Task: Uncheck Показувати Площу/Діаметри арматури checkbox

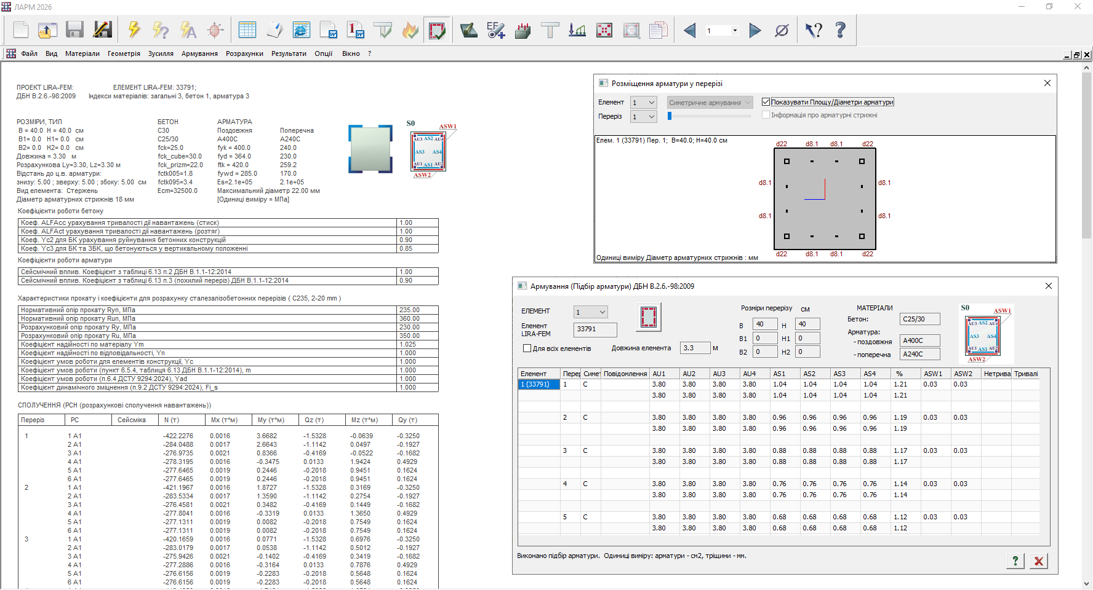Action: [766, 102]
